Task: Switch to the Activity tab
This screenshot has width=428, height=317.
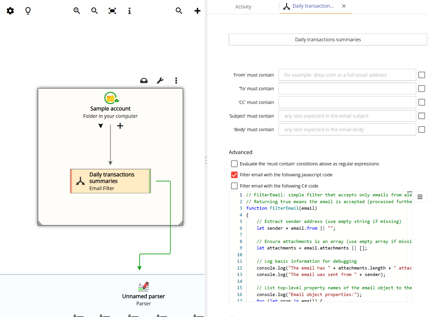Action: (243, 6)
